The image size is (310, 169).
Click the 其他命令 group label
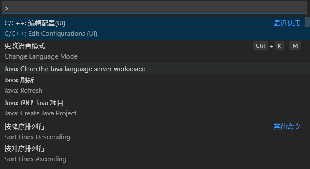[287, 127]
